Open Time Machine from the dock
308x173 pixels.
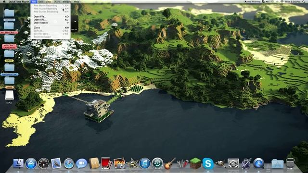pos(157,163)
